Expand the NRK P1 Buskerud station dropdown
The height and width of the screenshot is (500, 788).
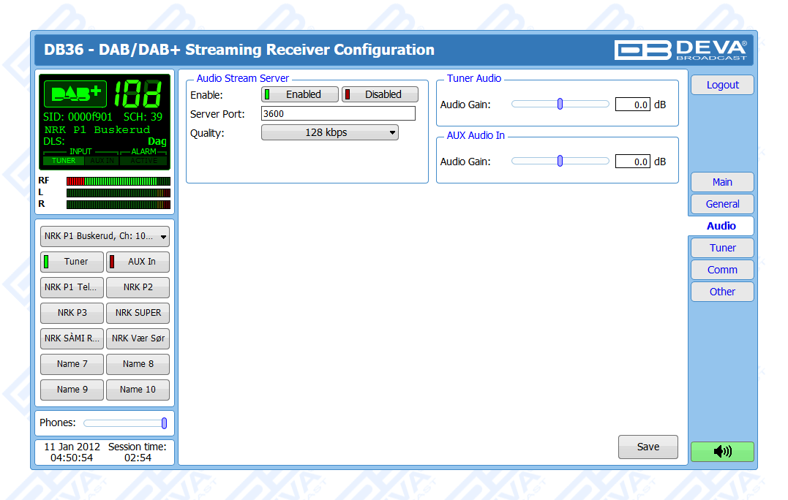coord(105,236)
